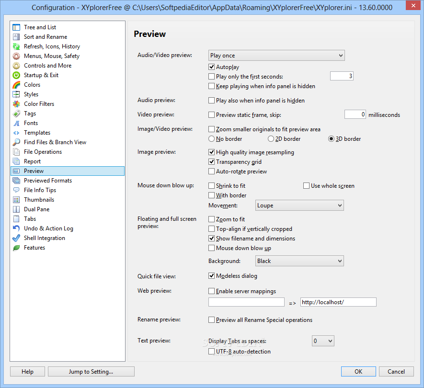Click the Sort and Rename icon

tap(16, 37)
